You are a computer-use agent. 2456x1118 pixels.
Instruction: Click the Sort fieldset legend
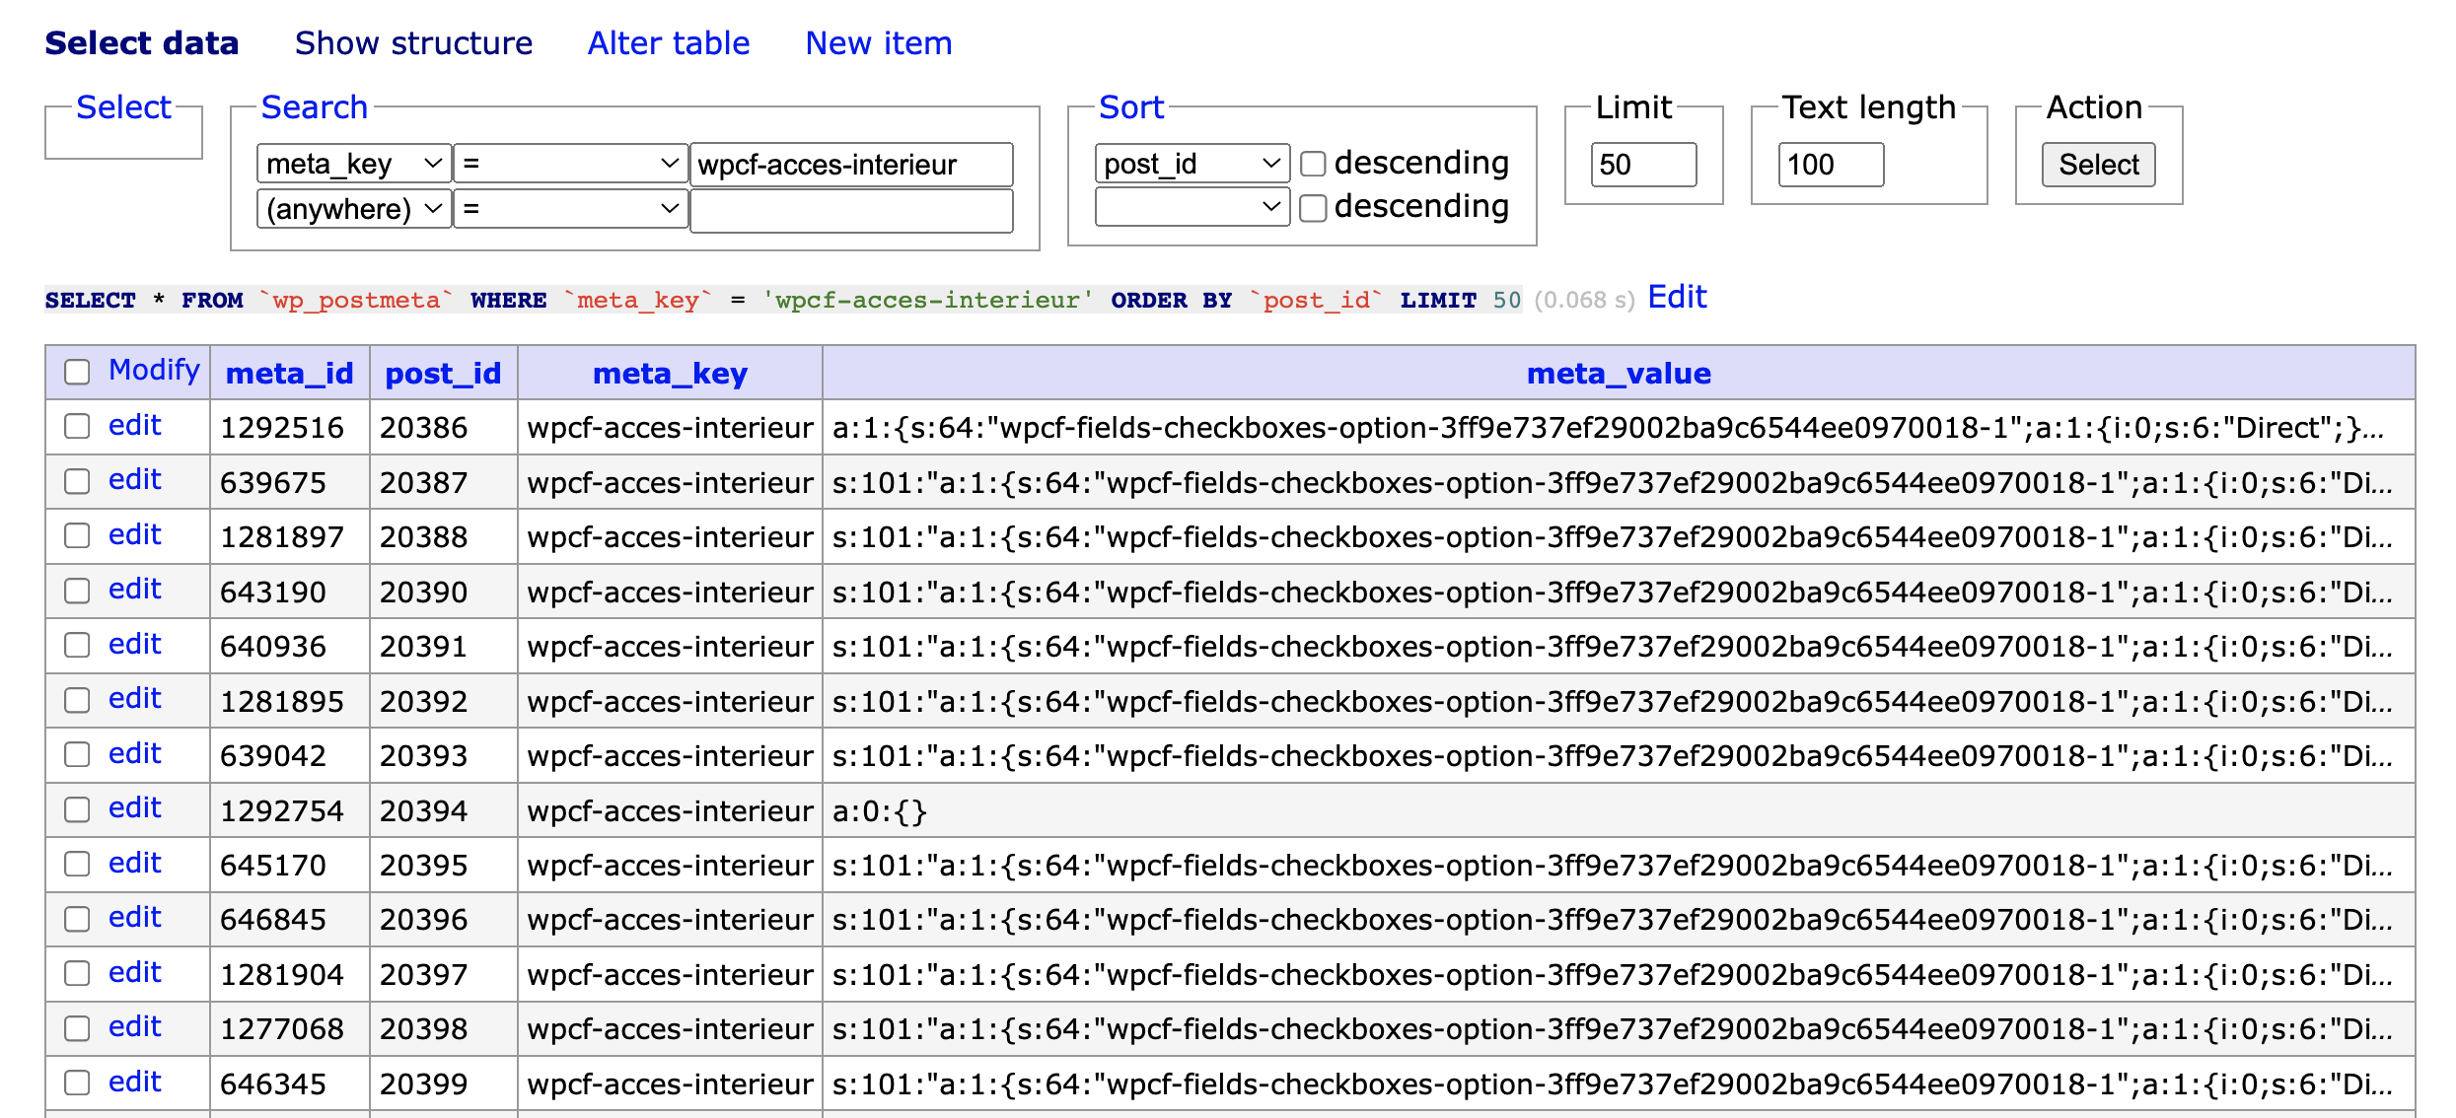point(1131,107)
